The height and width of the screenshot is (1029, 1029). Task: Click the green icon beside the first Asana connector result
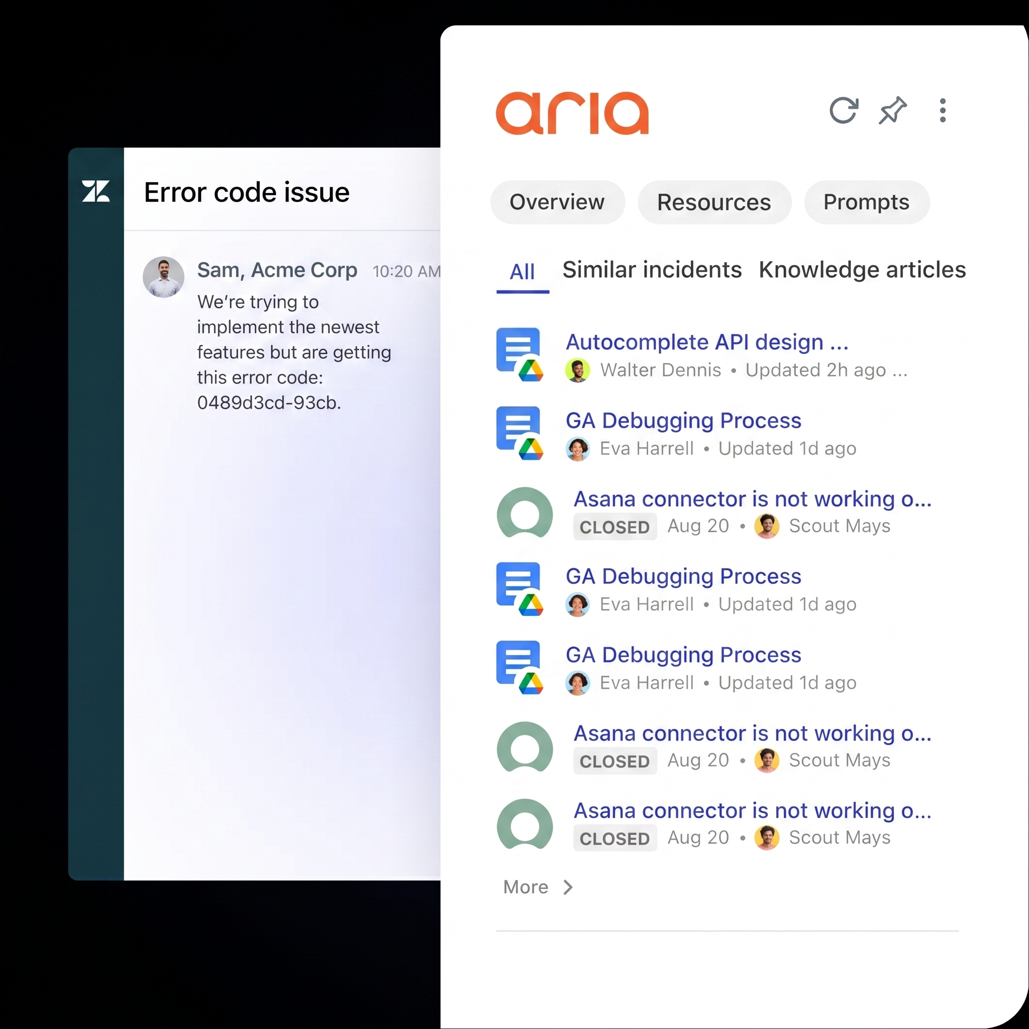coord(525,512)
